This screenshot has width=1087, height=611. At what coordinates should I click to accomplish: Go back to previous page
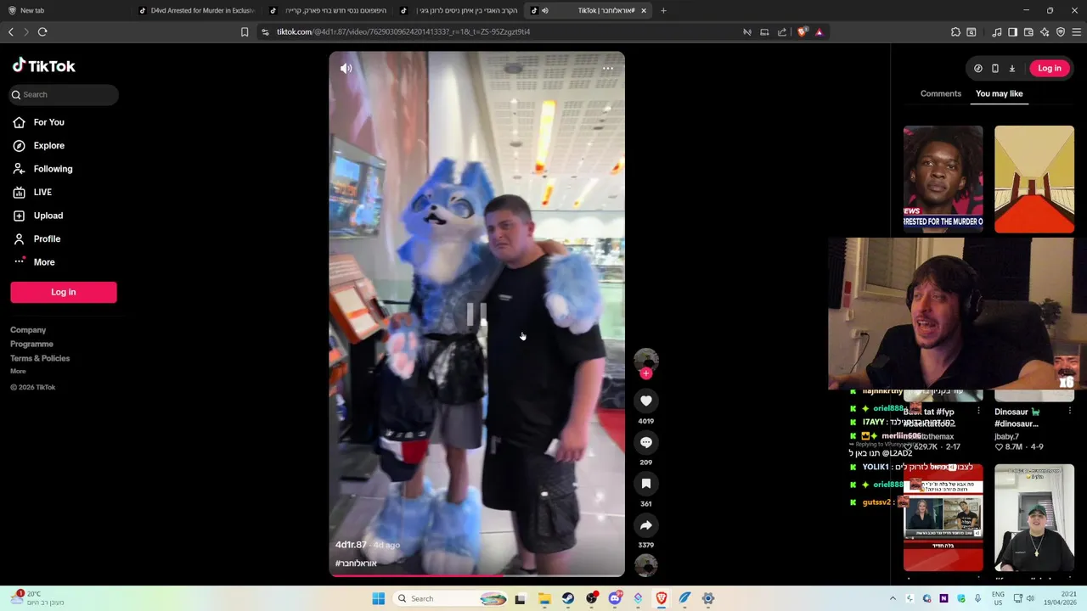click(11, 31)
